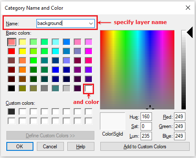The image size is (196, 158).
Task: Select the olive swatch next to black
Action: tap(22, 88)
